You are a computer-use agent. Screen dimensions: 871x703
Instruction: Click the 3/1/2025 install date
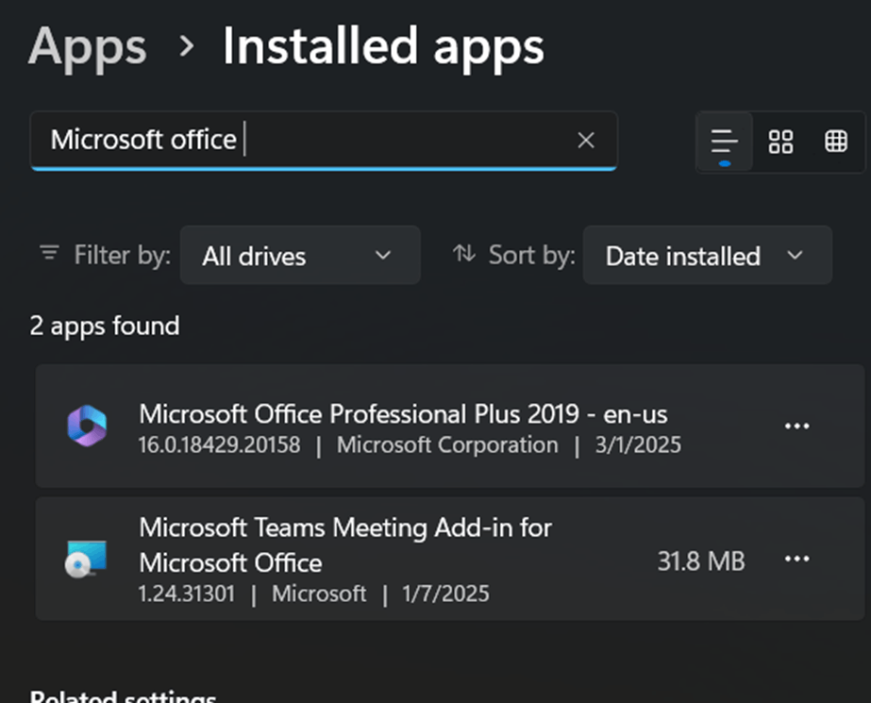(x=638, y=445)
